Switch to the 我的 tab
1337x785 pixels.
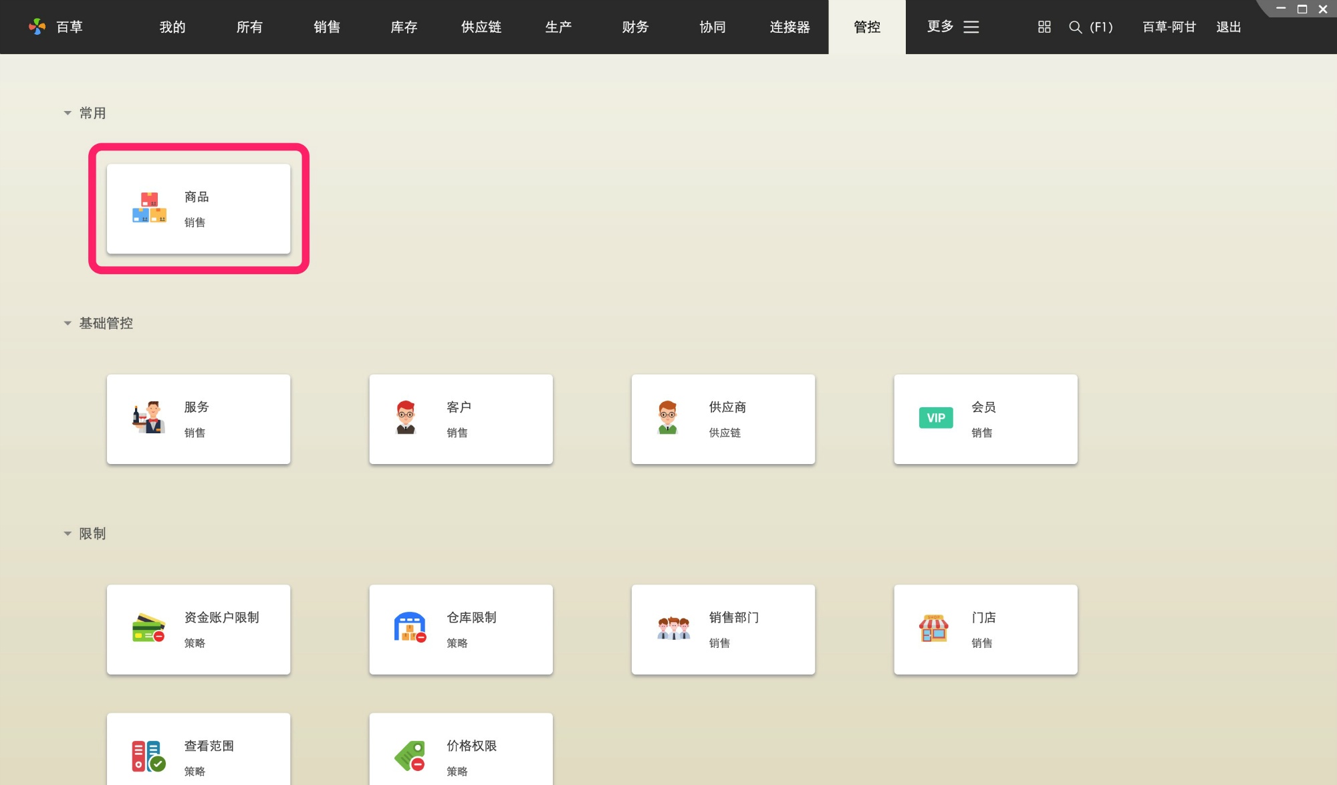(172, 27)
